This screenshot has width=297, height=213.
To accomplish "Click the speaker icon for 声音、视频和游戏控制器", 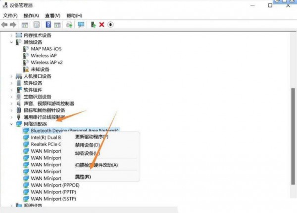I will point(19,104).
